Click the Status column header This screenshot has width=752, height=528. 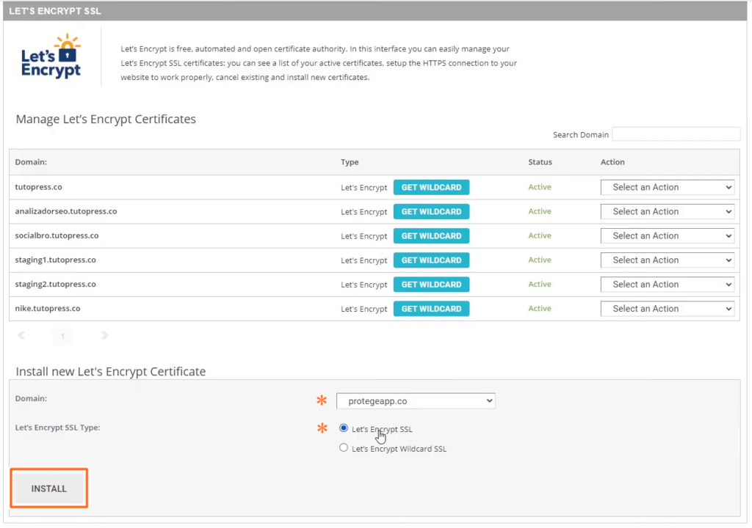pos(540,162)
